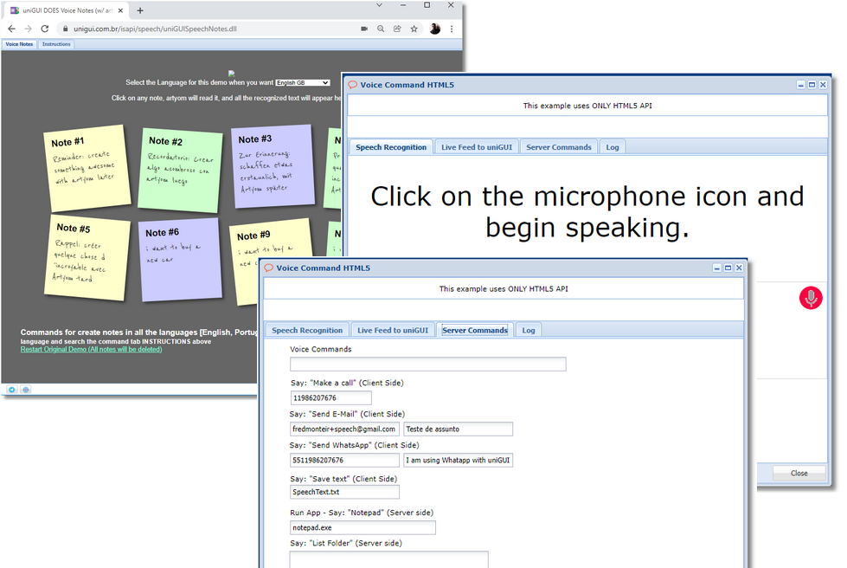Click the Voice Commands input field
The height and width of the screenshot is (568, 847).
[x=427, y=365]
